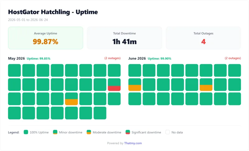
Task: Click the Powered by text
Action: [x=115, y=143]
